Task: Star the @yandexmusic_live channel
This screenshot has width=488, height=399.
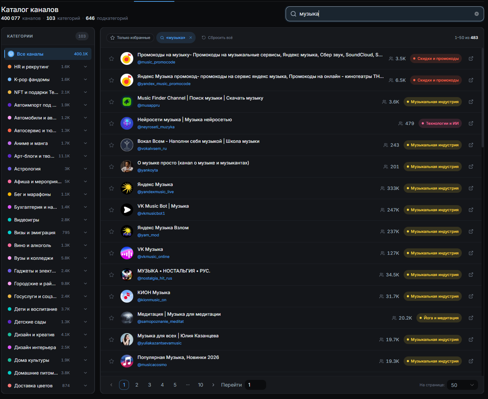Action: click(112, 188)
